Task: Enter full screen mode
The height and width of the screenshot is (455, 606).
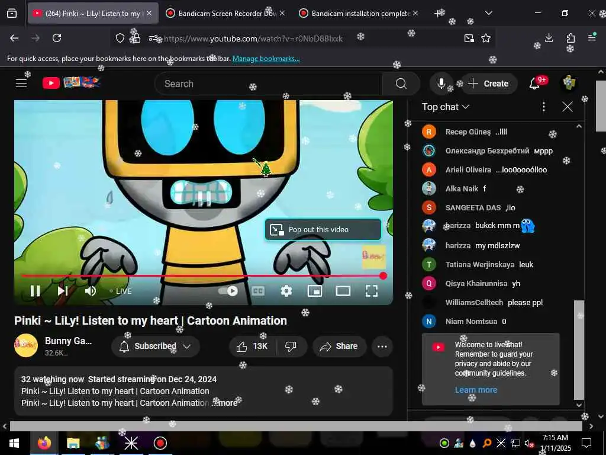Action: click(372, 291)
